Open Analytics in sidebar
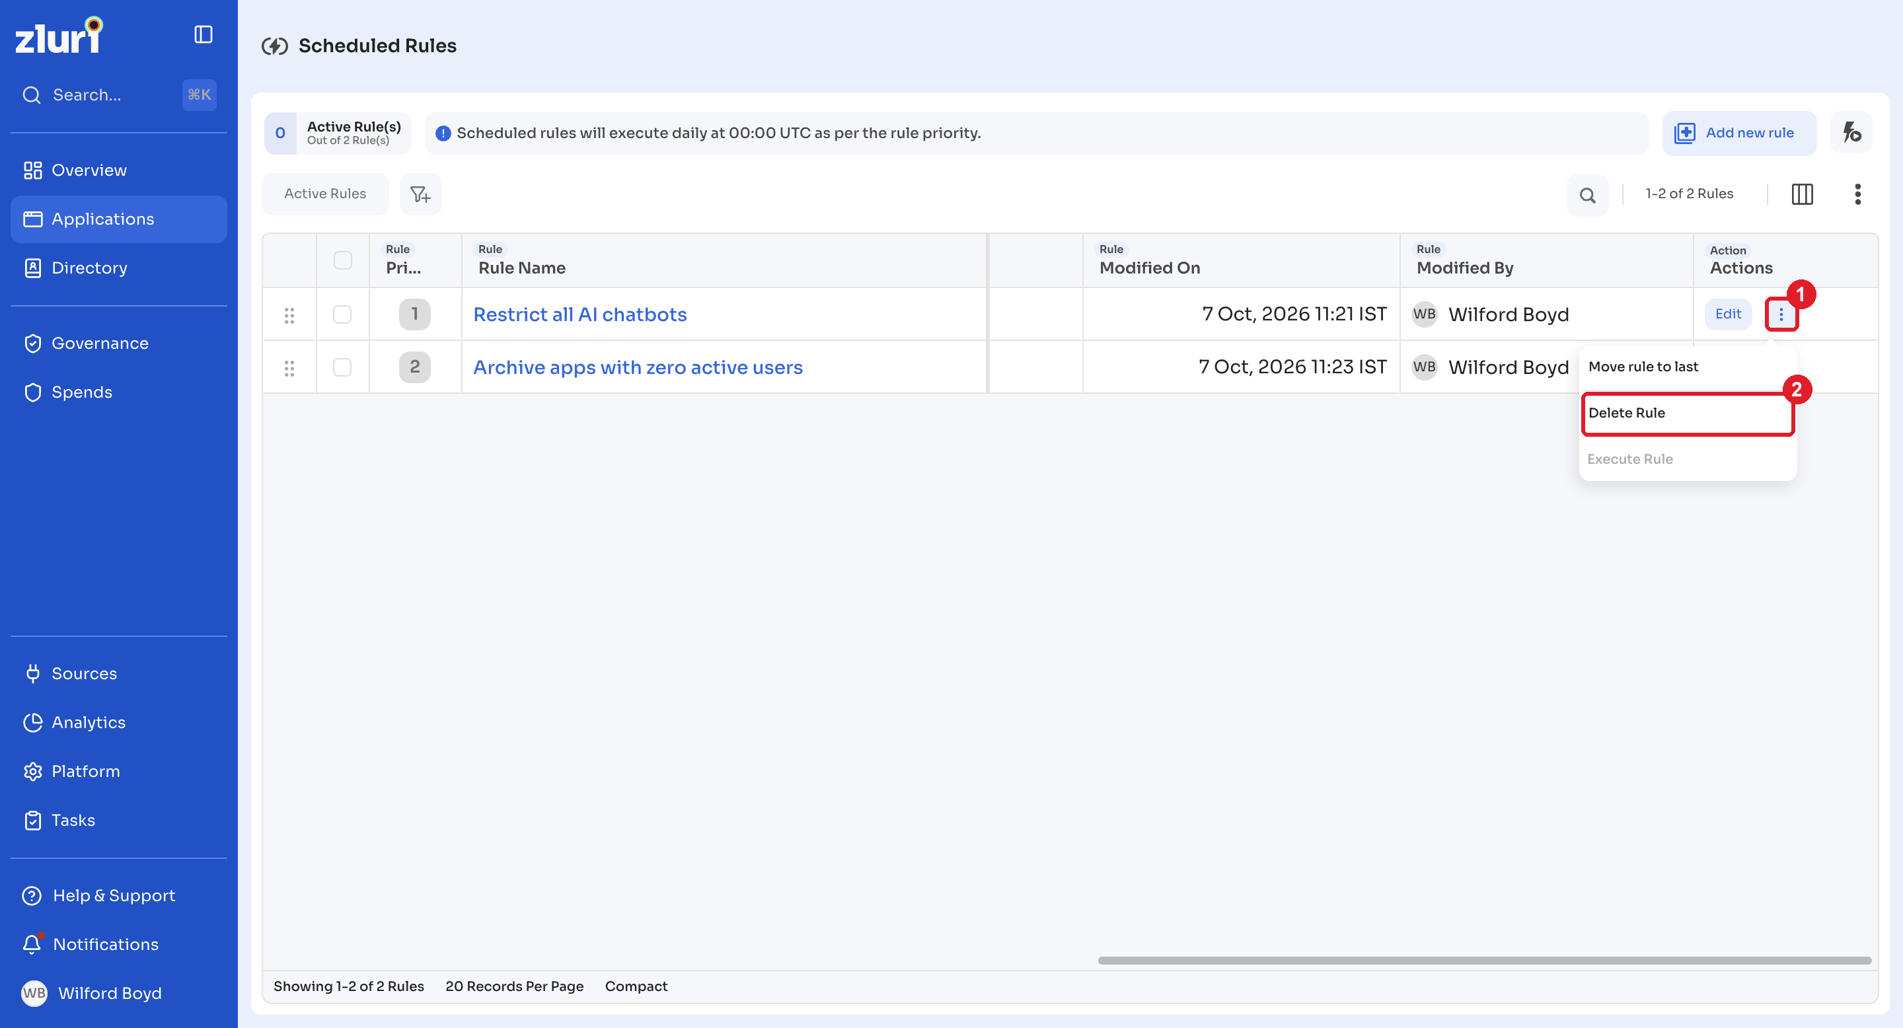The image size is (1903, 1028). 118,722
